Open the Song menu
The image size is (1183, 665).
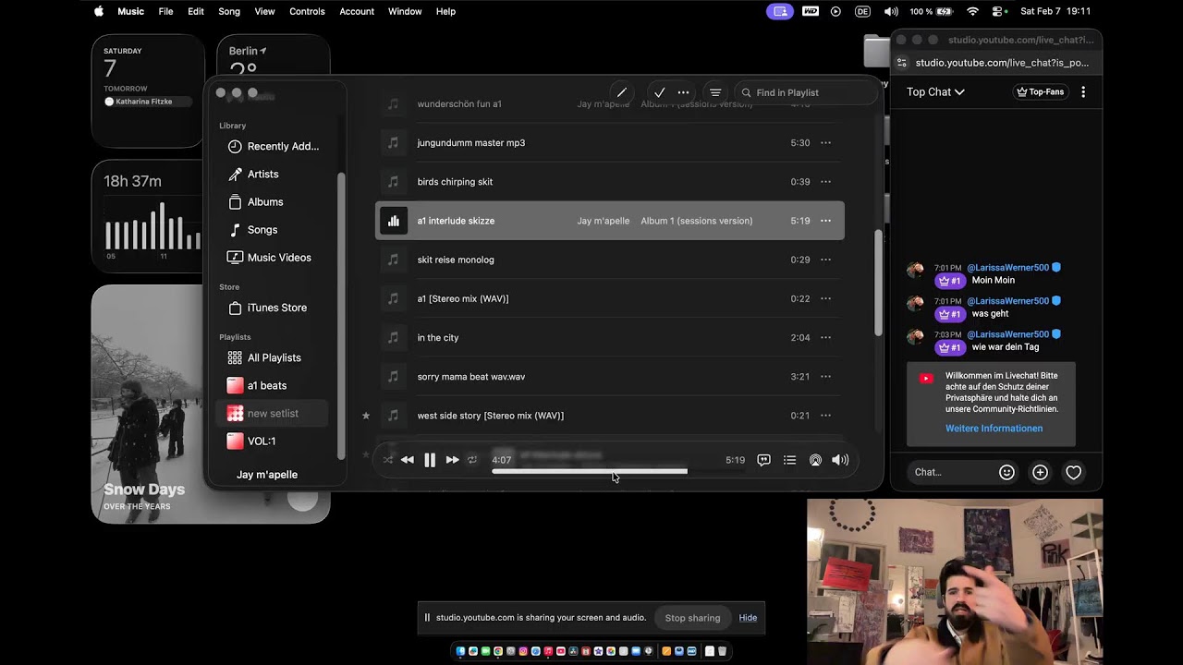tap(229, 11)
